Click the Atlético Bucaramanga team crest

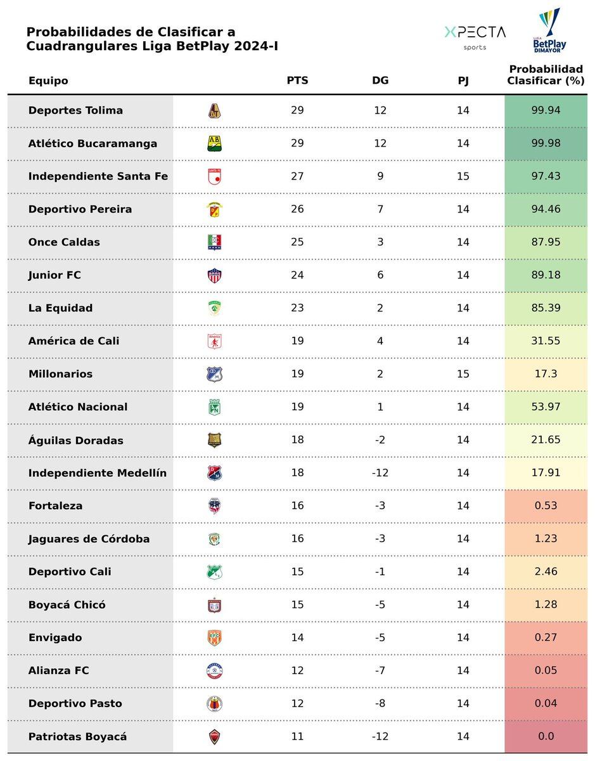215,143
